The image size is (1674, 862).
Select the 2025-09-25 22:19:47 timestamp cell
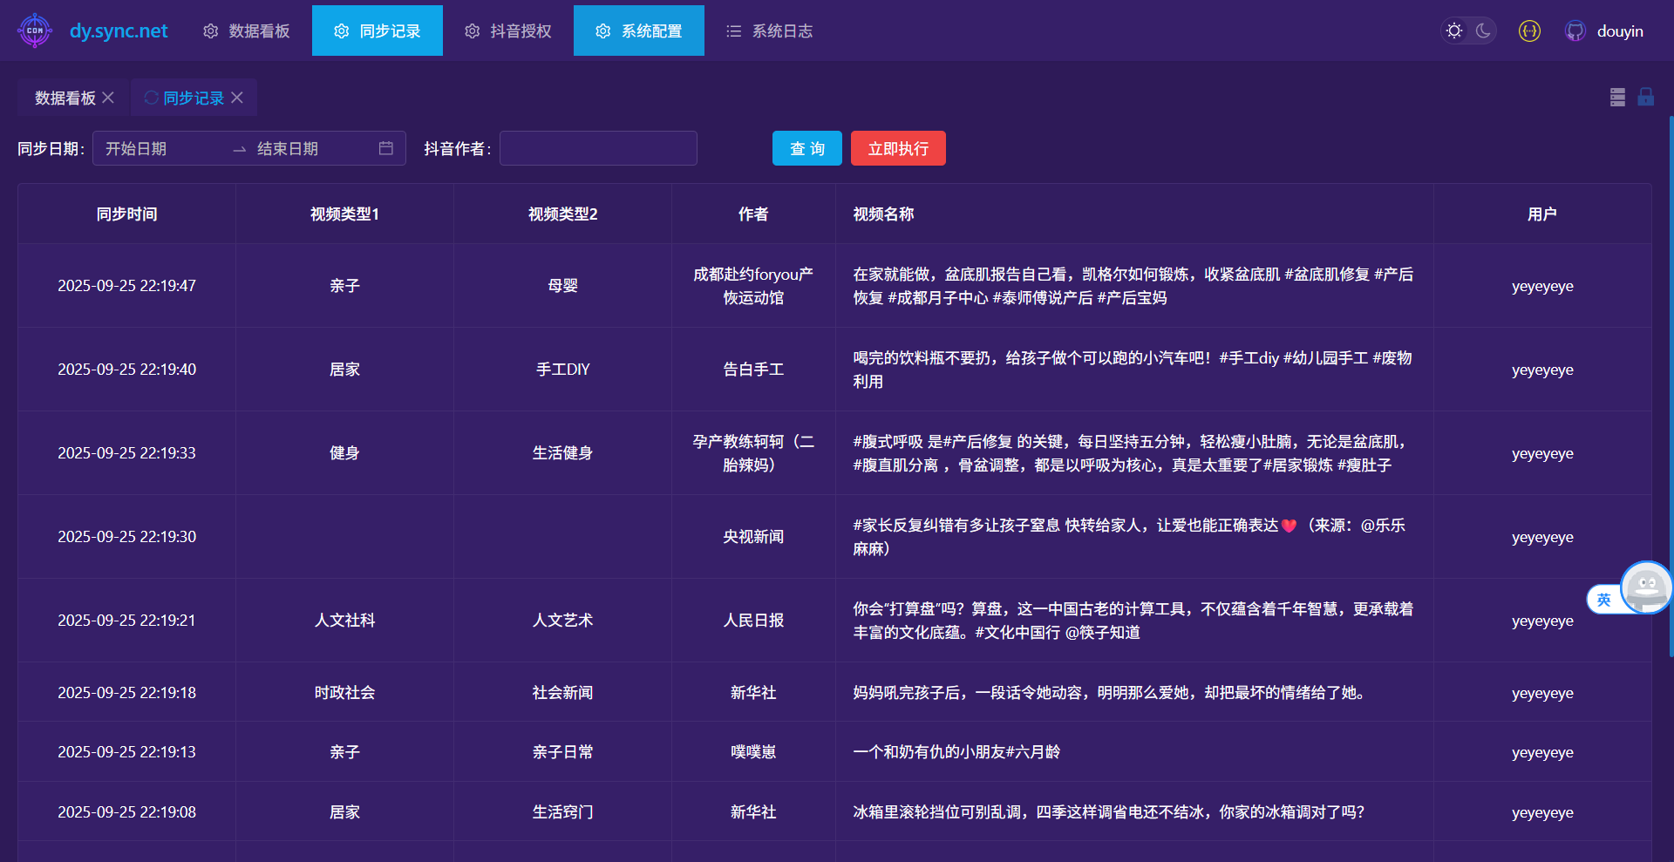point(126,286)
